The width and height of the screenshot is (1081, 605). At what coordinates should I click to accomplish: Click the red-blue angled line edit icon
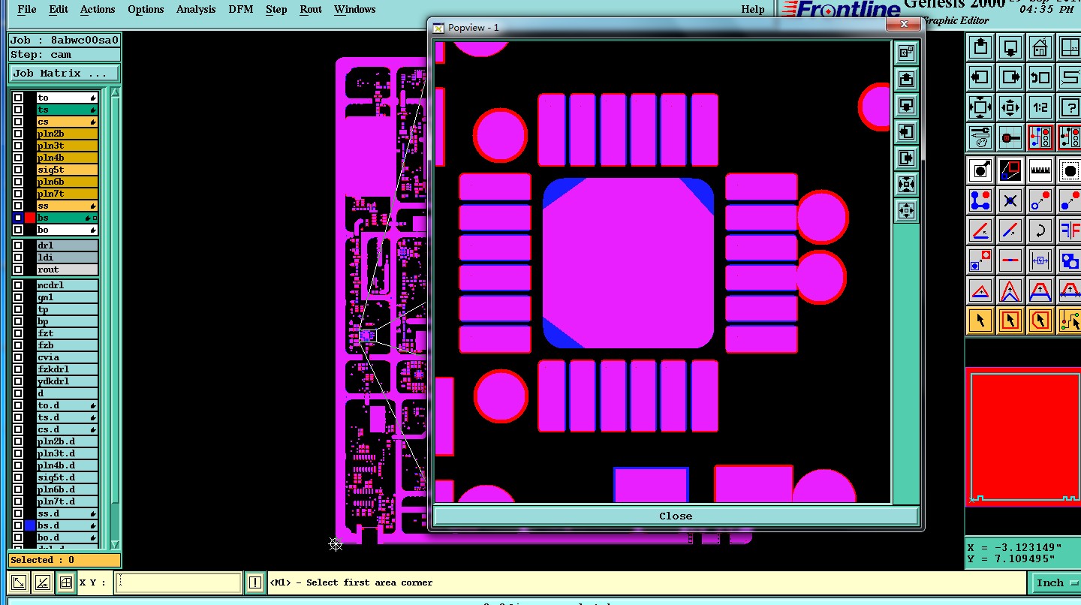pyautogui.click(x=980, y=230)
